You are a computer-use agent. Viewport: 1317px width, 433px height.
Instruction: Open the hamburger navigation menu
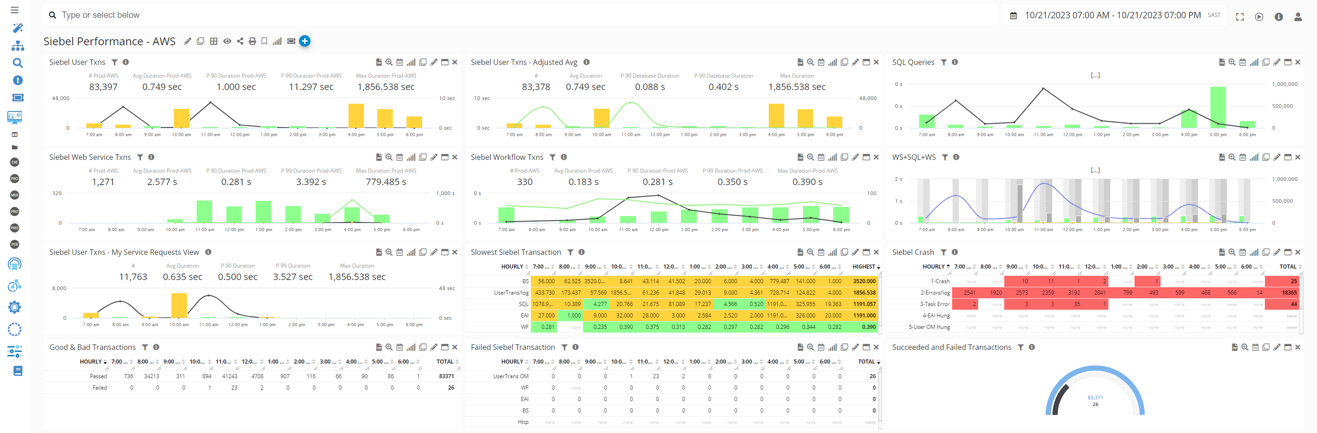[x=14, y=10]
